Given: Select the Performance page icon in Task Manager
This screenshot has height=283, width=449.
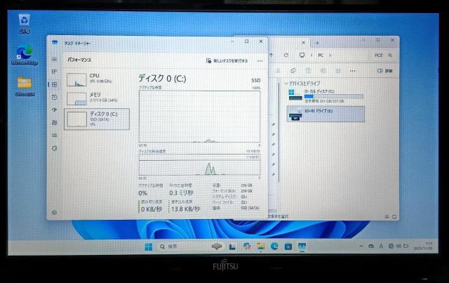Looking at the screenshot, I should coord(55,84).
